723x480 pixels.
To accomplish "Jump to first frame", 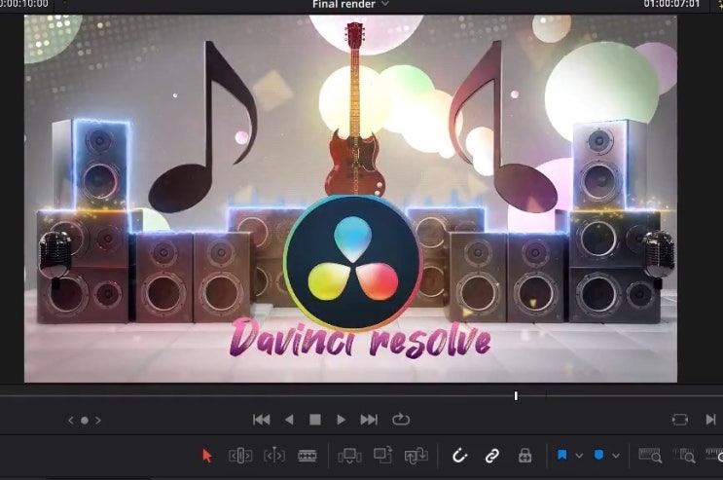I will click(x=262, y=420).
